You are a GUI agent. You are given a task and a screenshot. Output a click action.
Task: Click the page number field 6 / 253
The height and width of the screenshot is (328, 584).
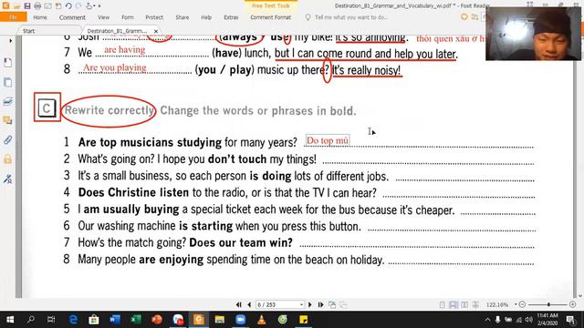pyautogui.click(x=277, y=304)
